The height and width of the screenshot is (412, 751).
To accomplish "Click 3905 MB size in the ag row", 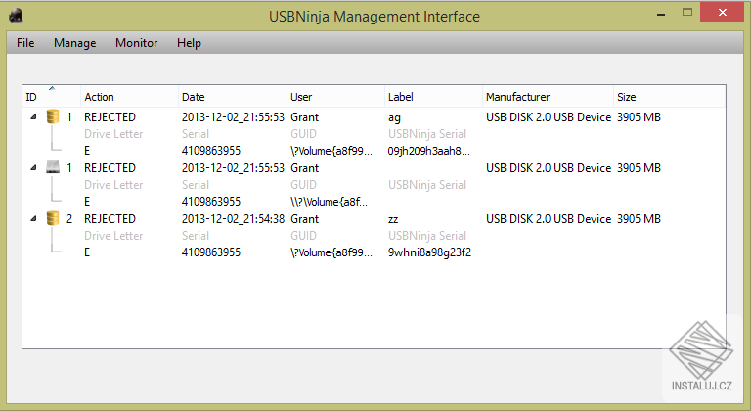I will pyautogui.click(x=639, y=117).
